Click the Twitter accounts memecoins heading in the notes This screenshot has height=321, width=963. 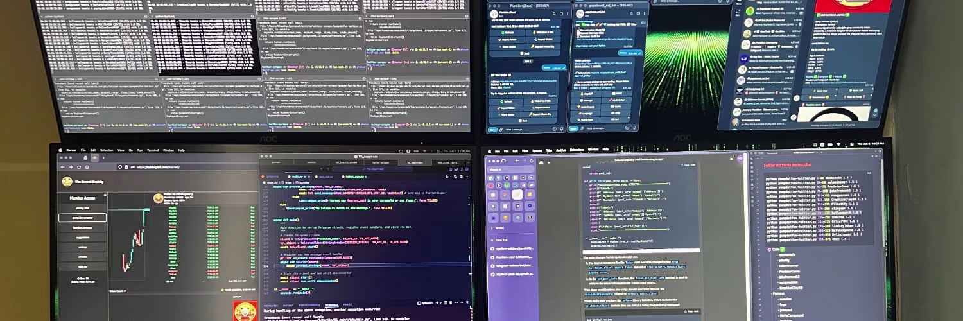click(x=787, y=165)
